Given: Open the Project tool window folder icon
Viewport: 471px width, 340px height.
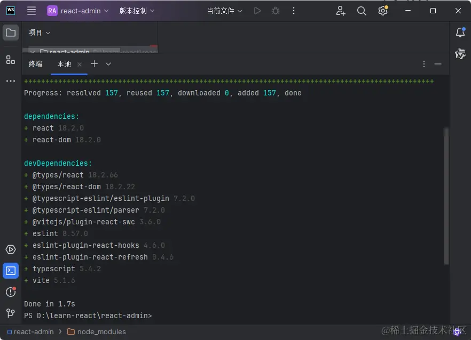Looking at the screenshot, I should 11,33.
